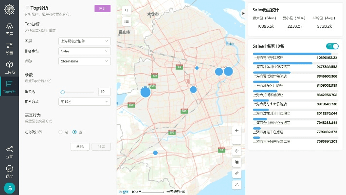Viewport: 346px width, 195px height.
Task: Select the second dynamic statistics radio option
Action: tap(74, 132)
